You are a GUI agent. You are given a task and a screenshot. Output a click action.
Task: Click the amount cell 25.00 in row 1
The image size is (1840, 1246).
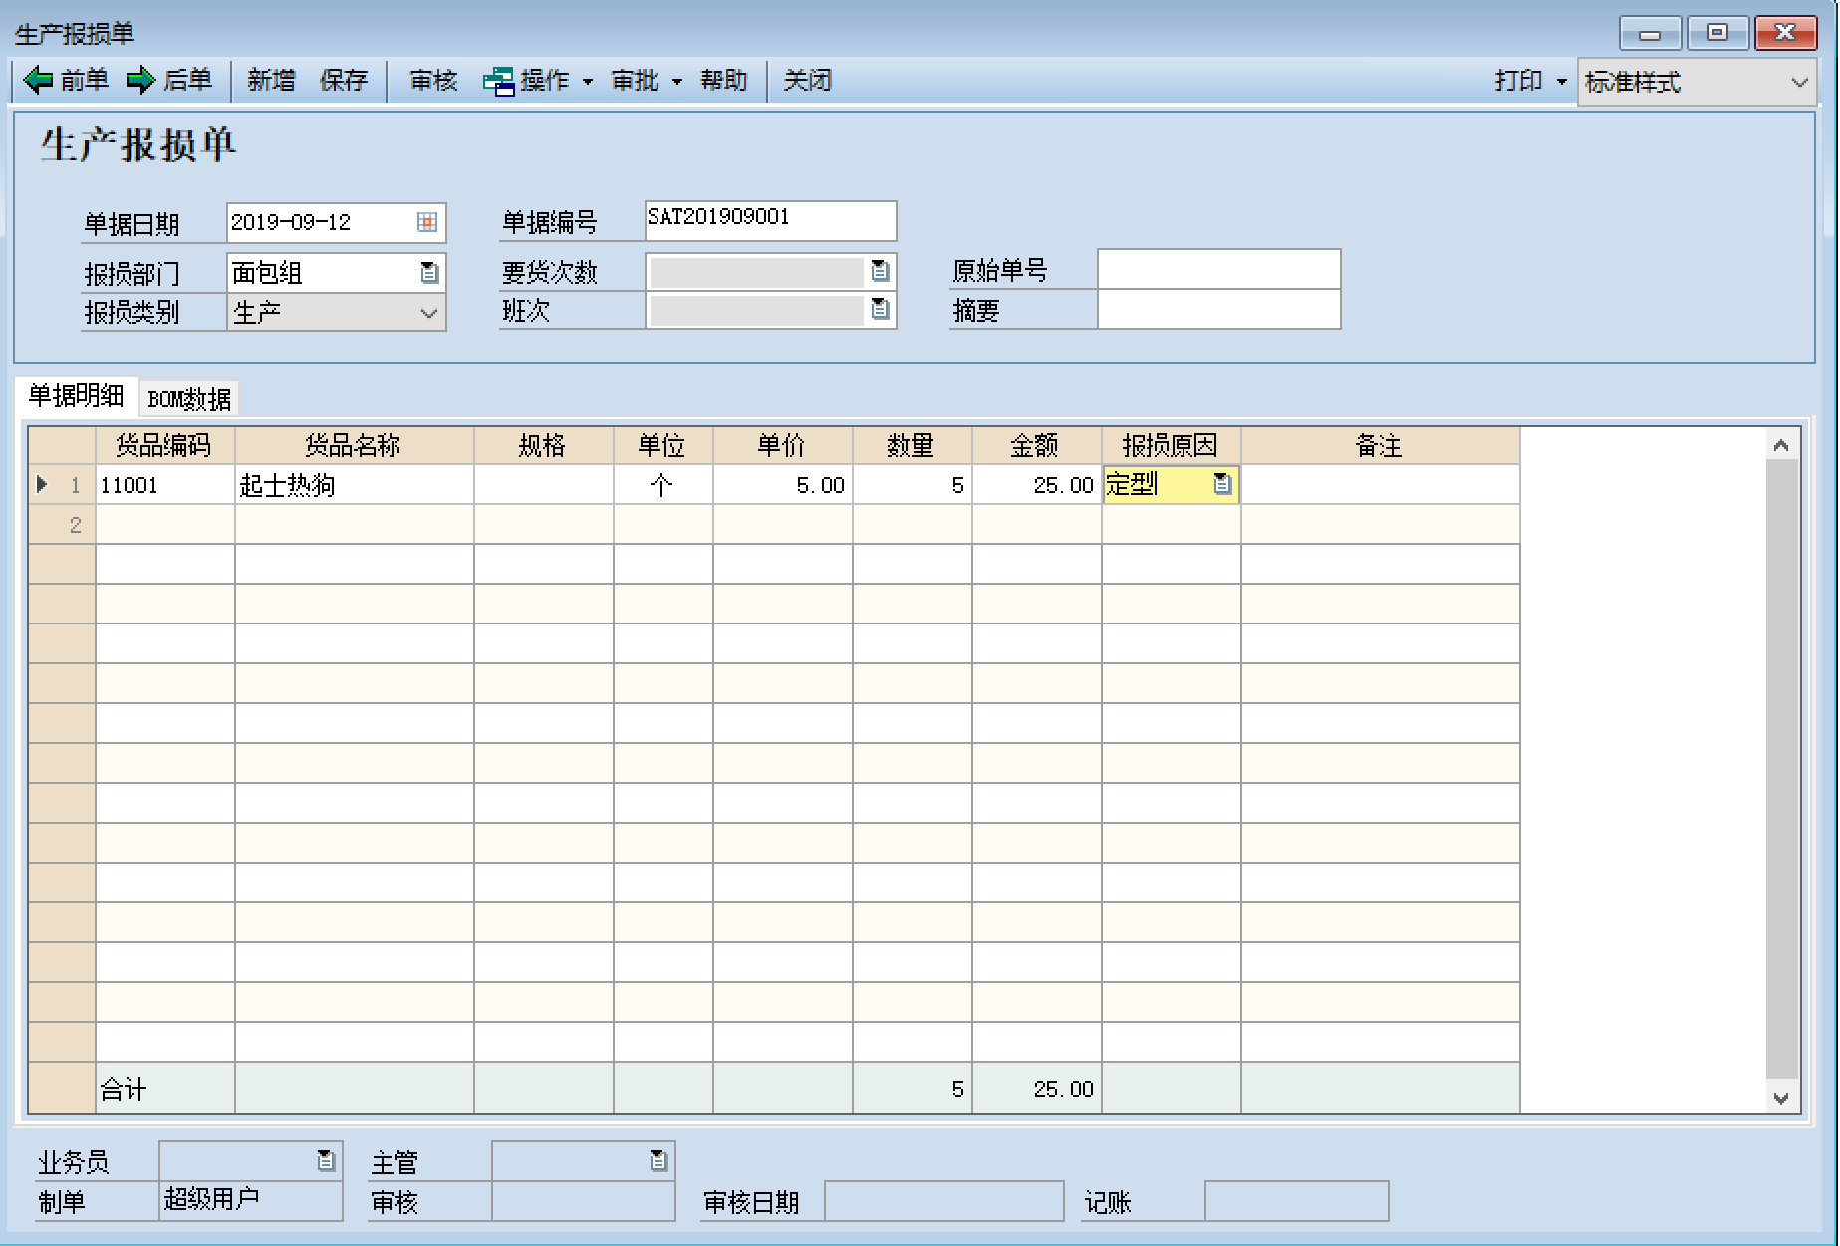tap(1036, 484)
